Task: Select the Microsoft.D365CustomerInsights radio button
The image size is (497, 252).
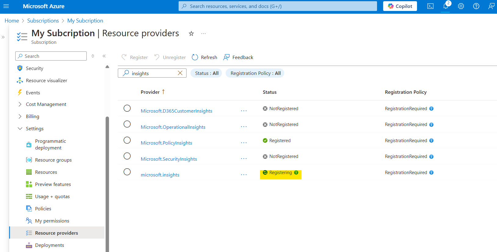Action: (x=127, y=108)
